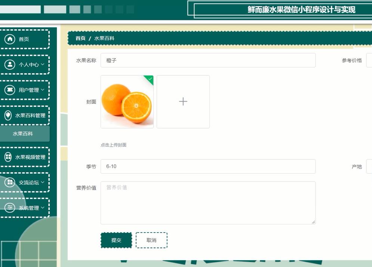Viewport: 372px width, 267px height.
Task: Click the 产地 field label
Action: 357,167
